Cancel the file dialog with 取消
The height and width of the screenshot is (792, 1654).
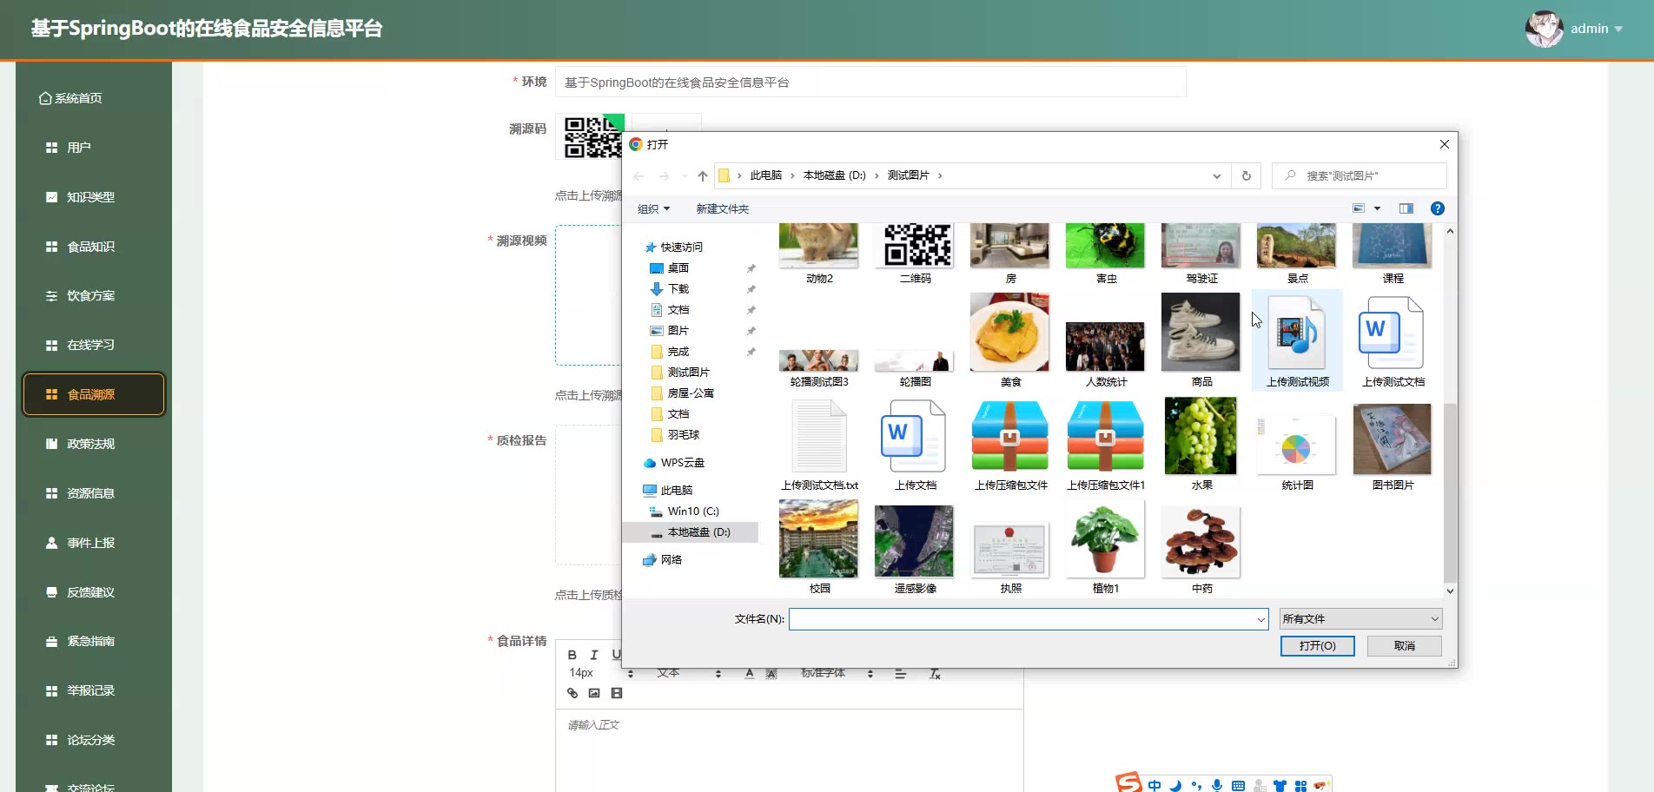click(x=1404, y=646)
